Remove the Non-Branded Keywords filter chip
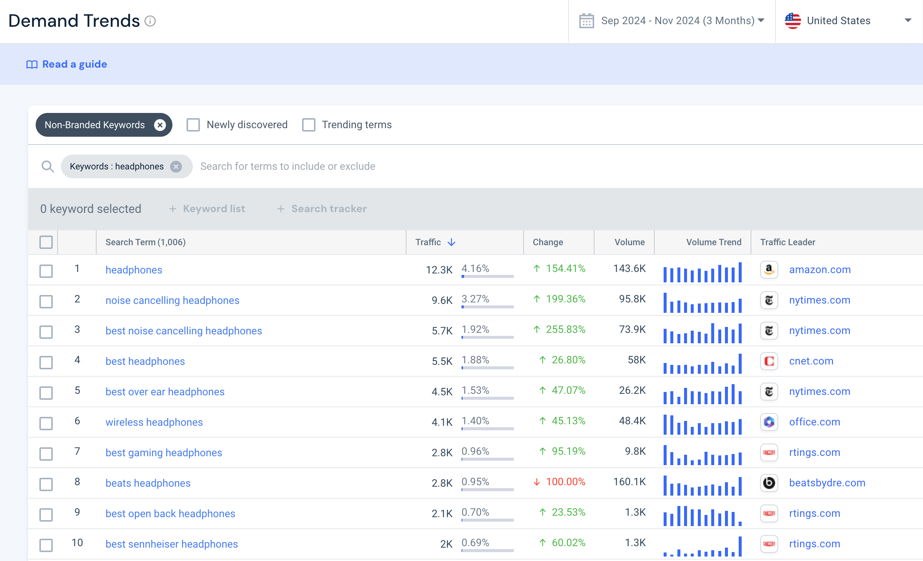Viewport: 923px width, 561px height. click(160, 125)
